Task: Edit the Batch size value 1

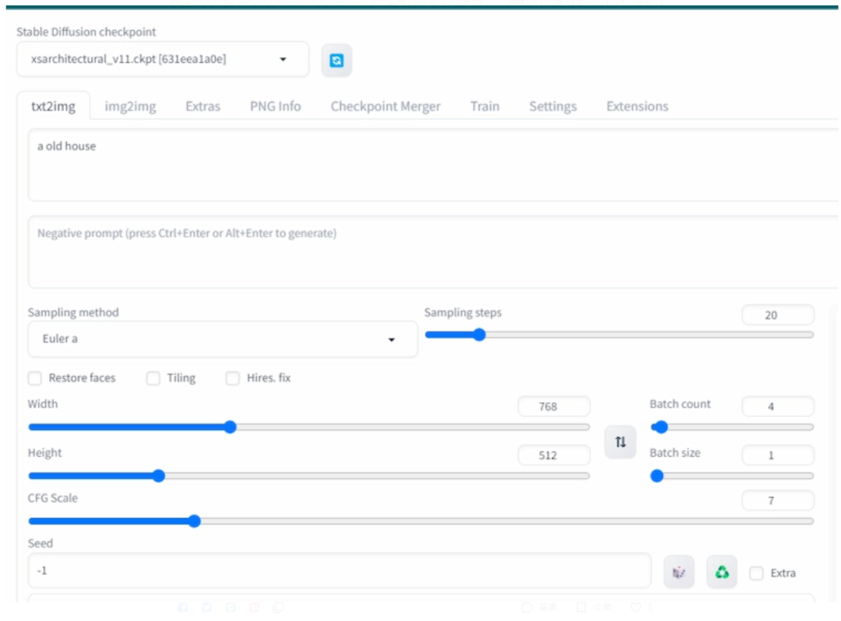Action: tap(778, 455)
